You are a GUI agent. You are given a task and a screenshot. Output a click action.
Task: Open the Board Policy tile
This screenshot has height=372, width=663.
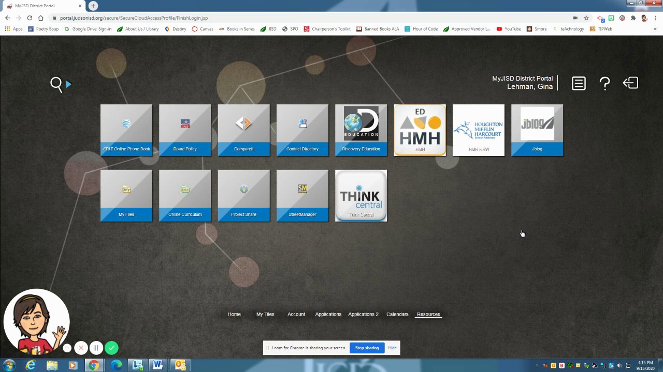pyautogui.click(x=185, y=130)
